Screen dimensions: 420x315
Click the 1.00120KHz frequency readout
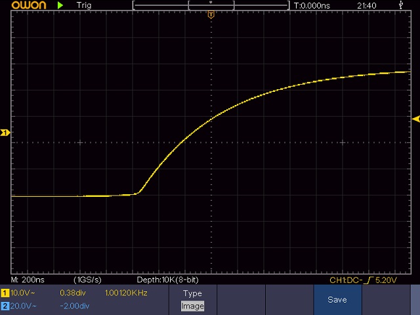[x=126, y=293]
